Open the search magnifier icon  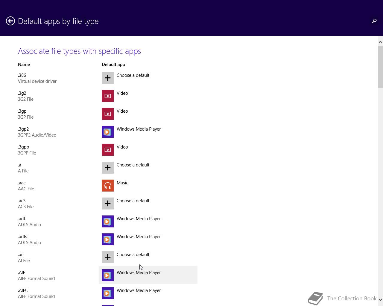click(374, 21)
